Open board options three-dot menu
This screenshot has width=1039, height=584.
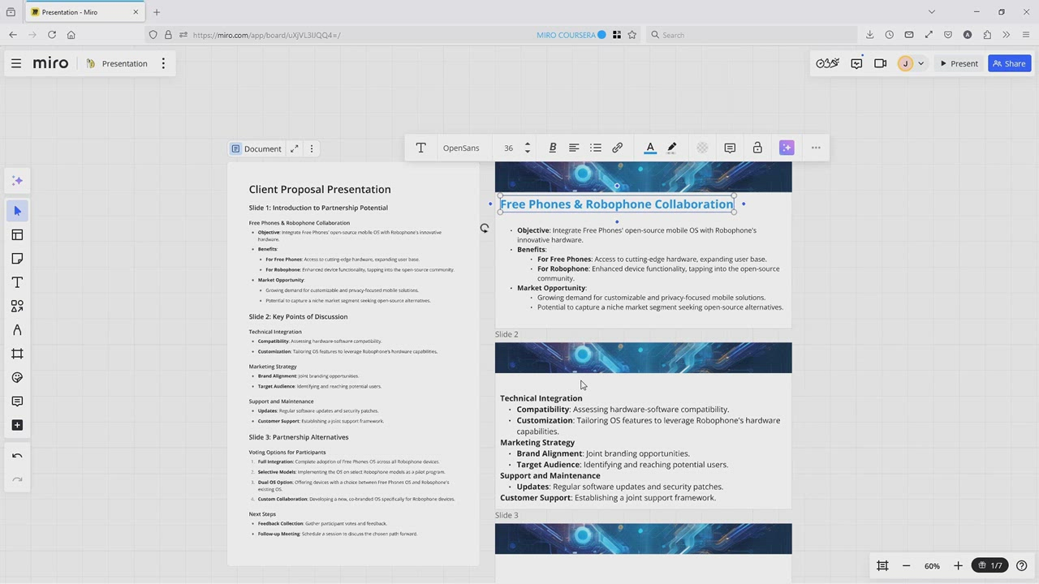pos(163,63)
